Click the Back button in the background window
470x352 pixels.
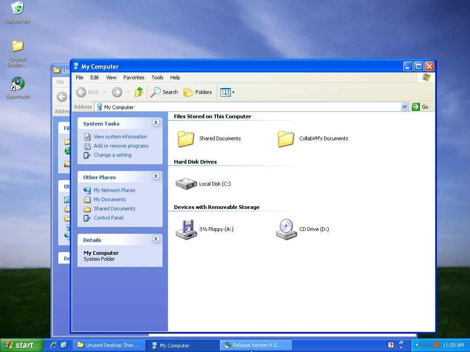click(x=62, y=97)
